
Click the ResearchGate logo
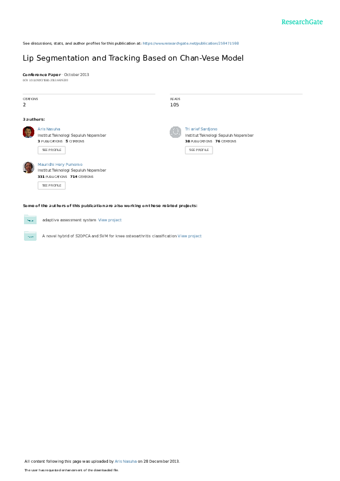[302, 22]
